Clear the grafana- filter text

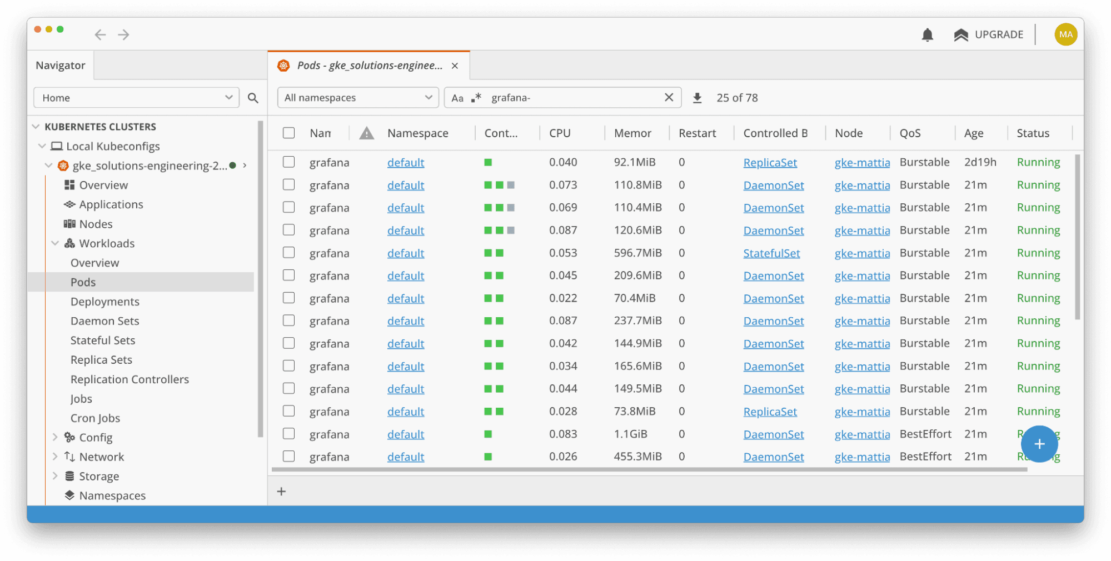[x=669, y=97]
